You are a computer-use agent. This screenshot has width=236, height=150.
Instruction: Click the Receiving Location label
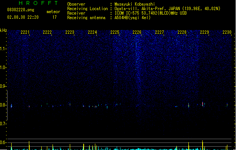pyautogui.click(x=87, y=9)
